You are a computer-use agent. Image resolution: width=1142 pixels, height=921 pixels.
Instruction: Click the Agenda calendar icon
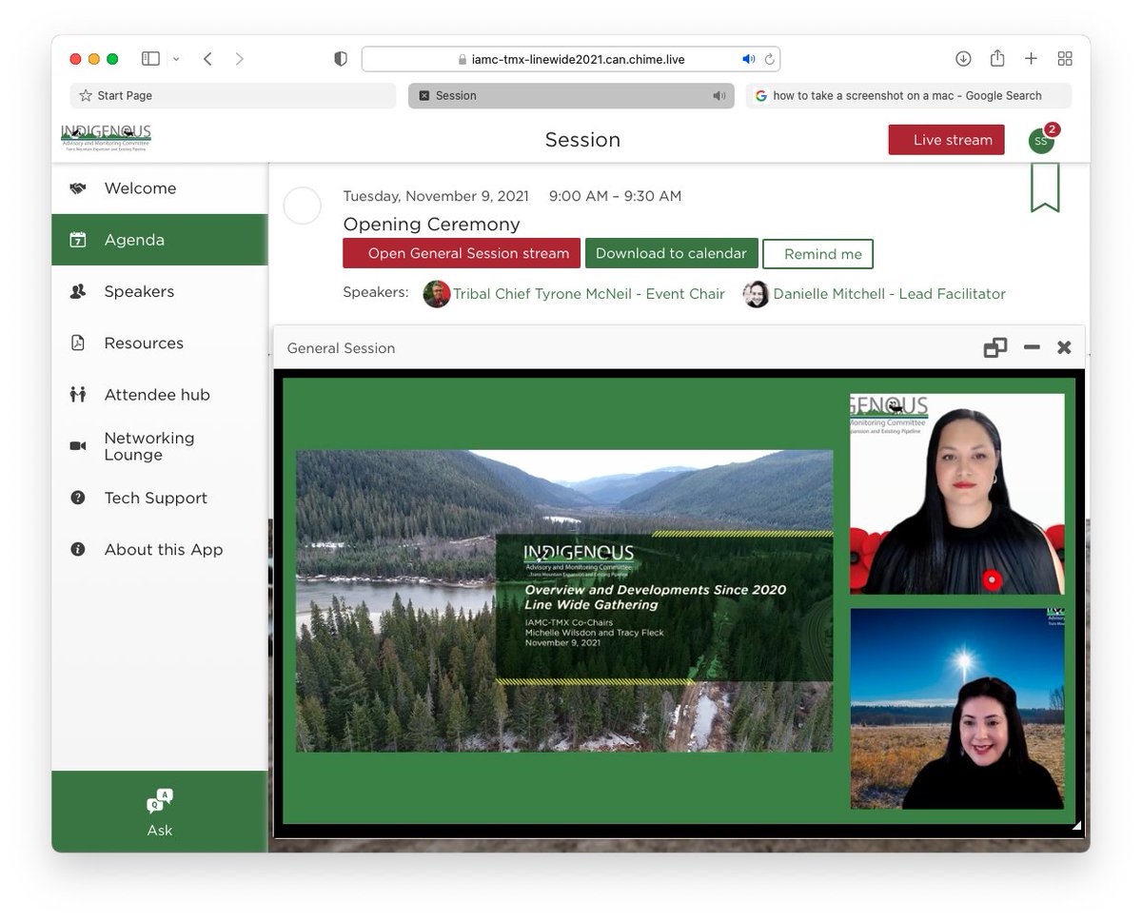point(78,240)
